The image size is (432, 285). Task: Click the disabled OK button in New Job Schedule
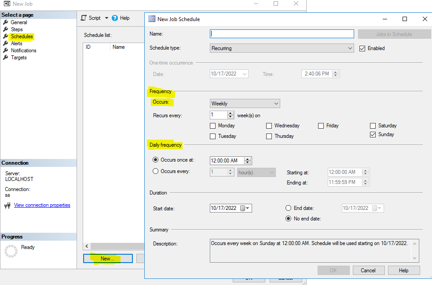click(x=333, y=270)
